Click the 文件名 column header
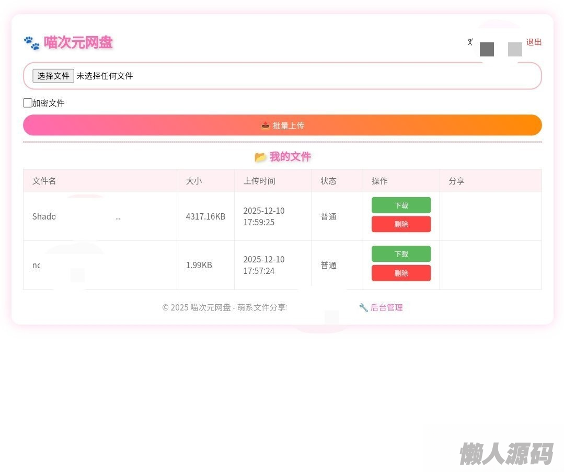The width and height of the screenshot is (564, 472). pos(44,181)
